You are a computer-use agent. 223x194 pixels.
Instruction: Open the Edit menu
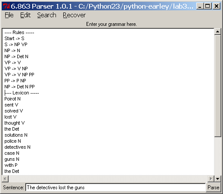point(25,15)
